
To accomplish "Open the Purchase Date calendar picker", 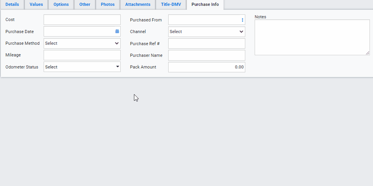I will (x=117, y=31).
